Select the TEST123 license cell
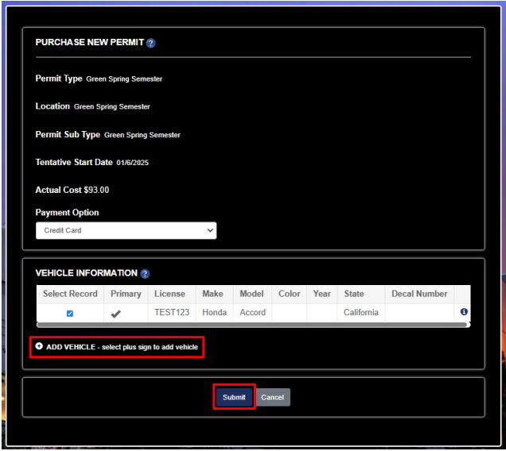This screenshot has height=451, width=506. [172, 313]
